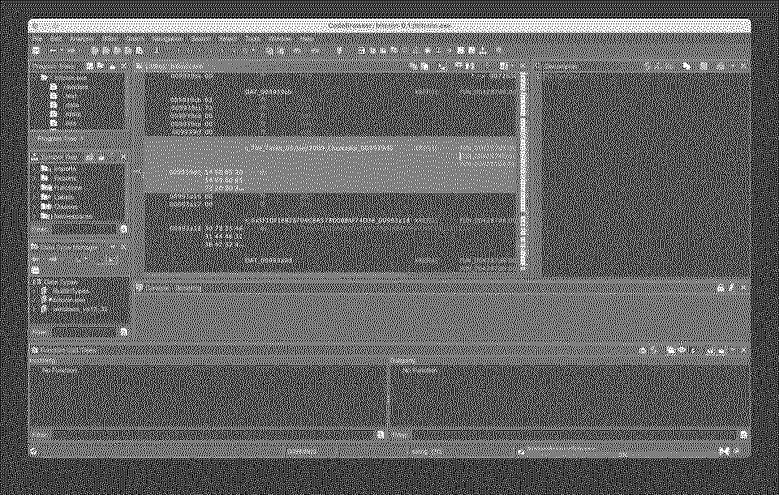Focus the outgoing calls filter field
The width and height of the screenshot is (779, 495).
coord(574,434)
